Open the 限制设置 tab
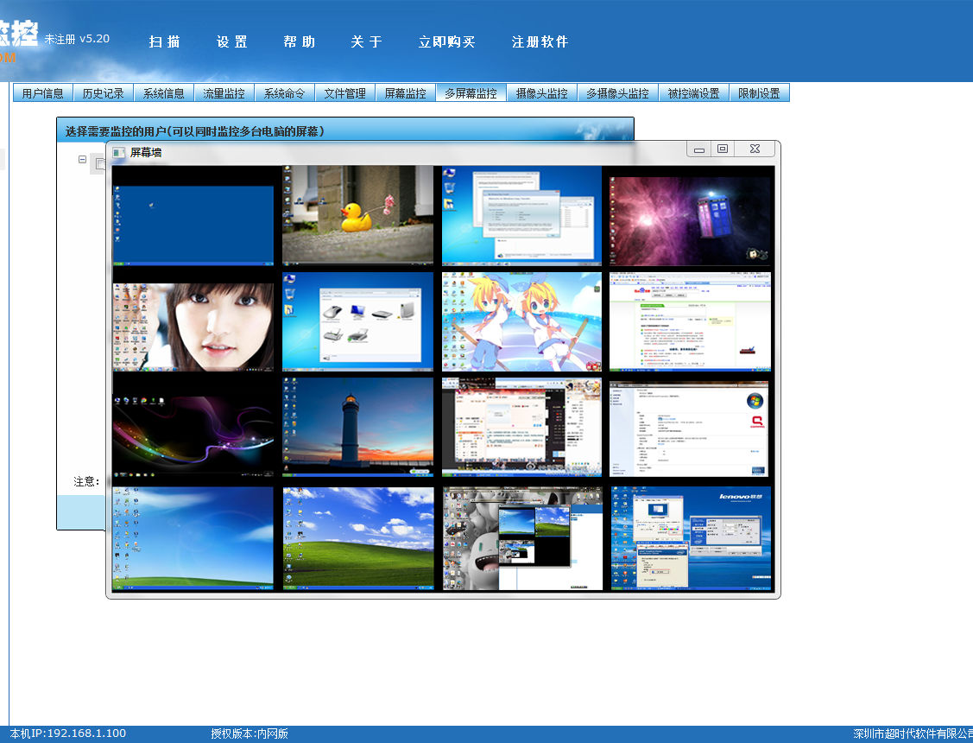This screenshot has width=973, height=743. 759,93
